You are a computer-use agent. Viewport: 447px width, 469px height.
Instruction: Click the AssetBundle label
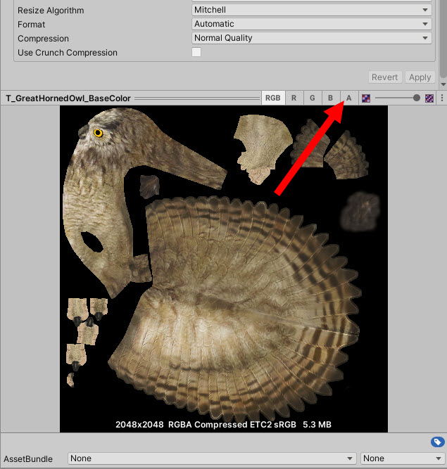coord(28,459)
